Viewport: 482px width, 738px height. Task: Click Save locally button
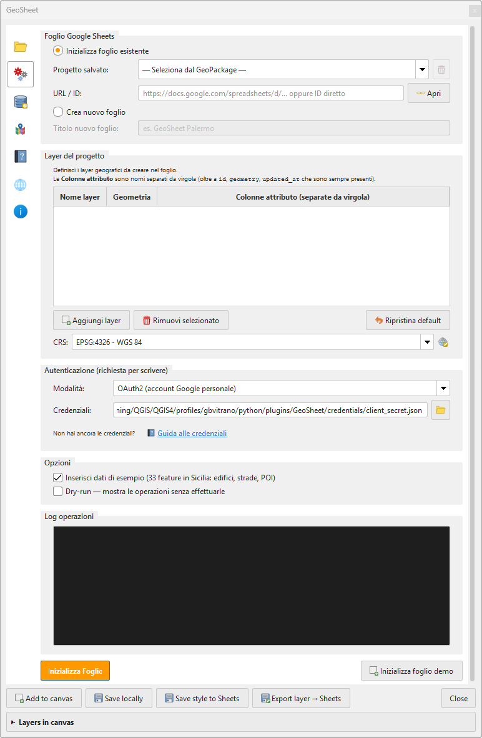[119, 699]
